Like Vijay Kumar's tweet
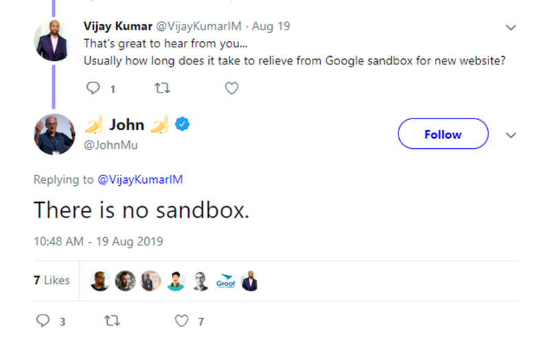The width and height of the screenshot is (551, 342). tap(232, 88)
